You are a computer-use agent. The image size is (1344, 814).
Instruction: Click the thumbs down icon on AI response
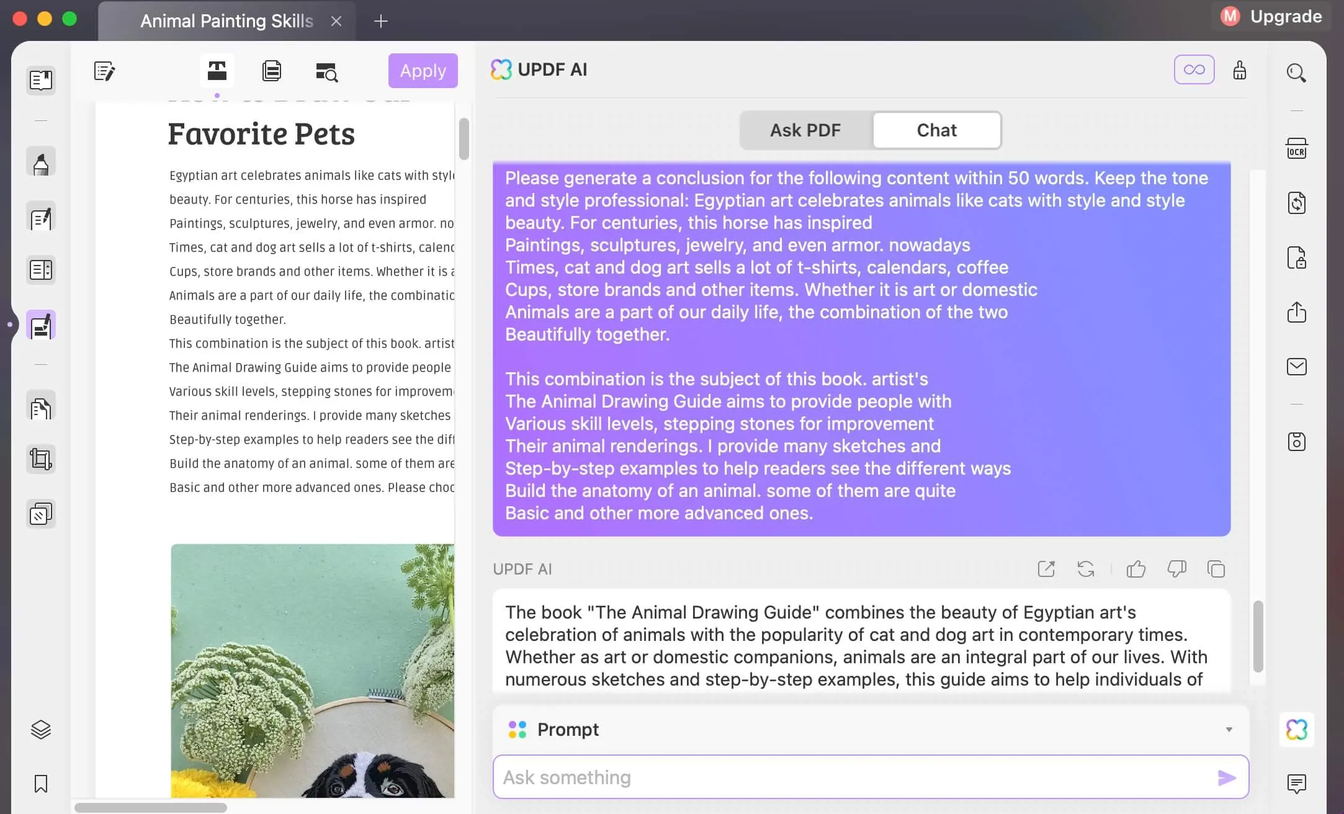coord(1177,569)
